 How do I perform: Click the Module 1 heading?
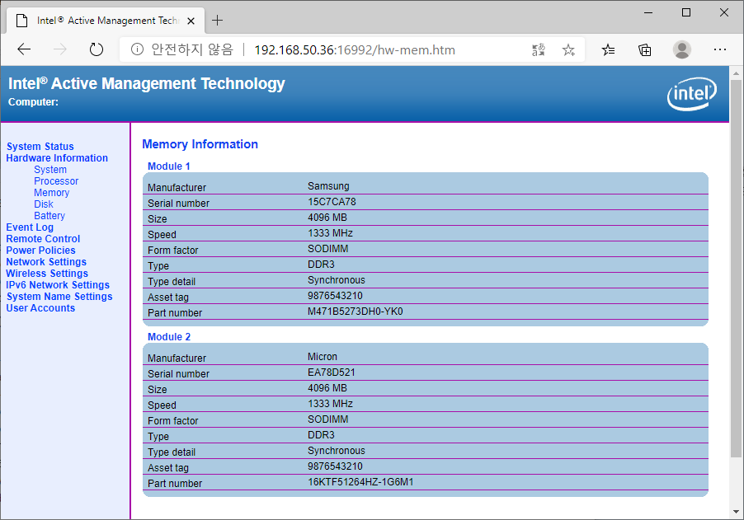click(168, 166)
